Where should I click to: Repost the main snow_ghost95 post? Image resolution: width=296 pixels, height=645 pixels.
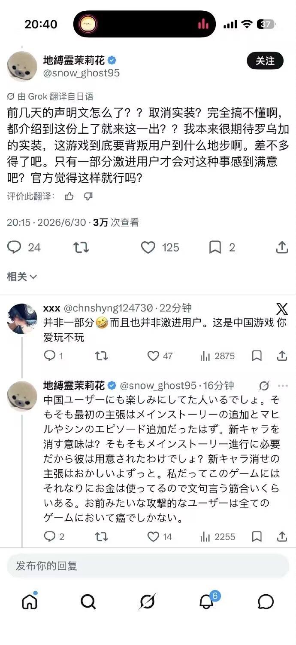81,247
